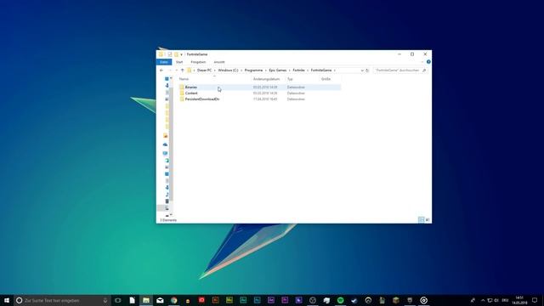Jump to the Programme breadcrumb

[x=253, y=71]
